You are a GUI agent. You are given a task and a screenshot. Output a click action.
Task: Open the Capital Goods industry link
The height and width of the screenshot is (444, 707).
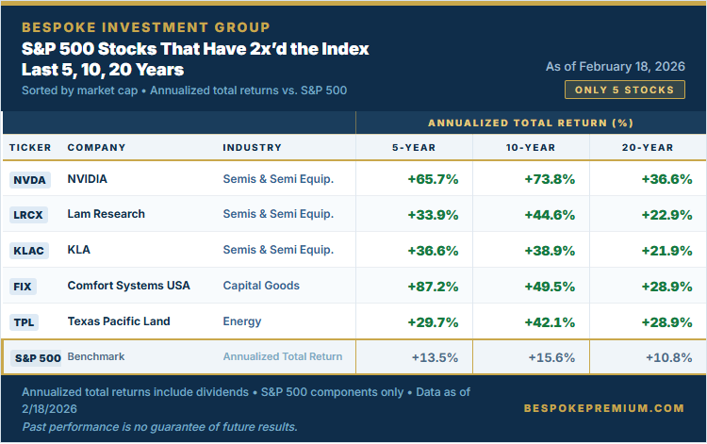point(261,286)
